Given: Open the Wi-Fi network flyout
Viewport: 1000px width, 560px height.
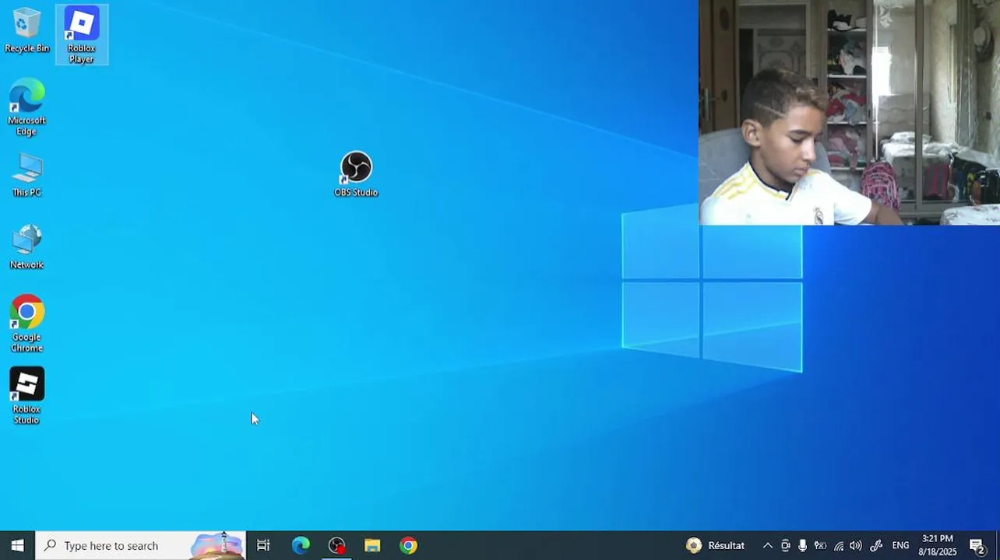Looking at the screenshot, I should click(x=838, y=545).
